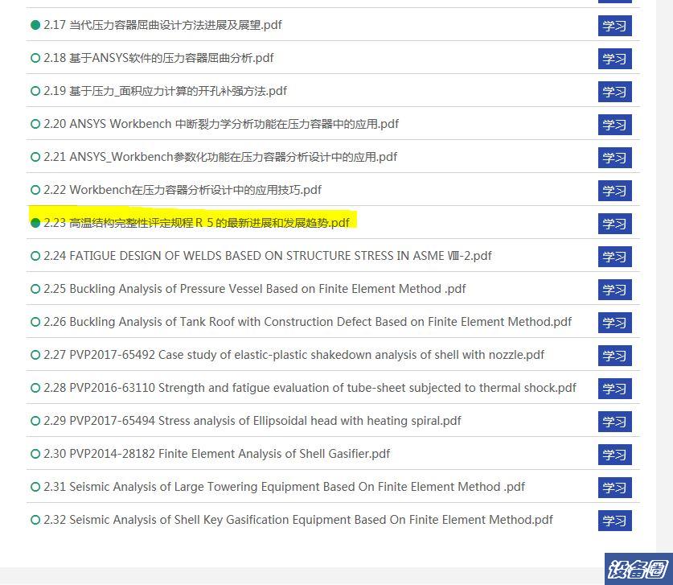Click filled green status circle for 2.23
673x585 pixels.
point(35,223)
